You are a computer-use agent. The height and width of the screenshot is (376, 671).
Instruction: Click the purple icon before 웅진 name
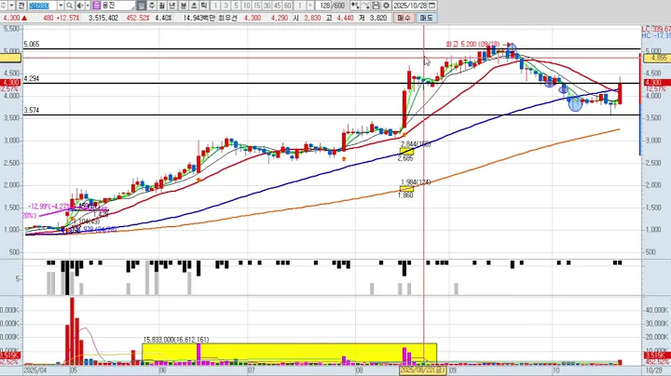click(x=96, y=6)
